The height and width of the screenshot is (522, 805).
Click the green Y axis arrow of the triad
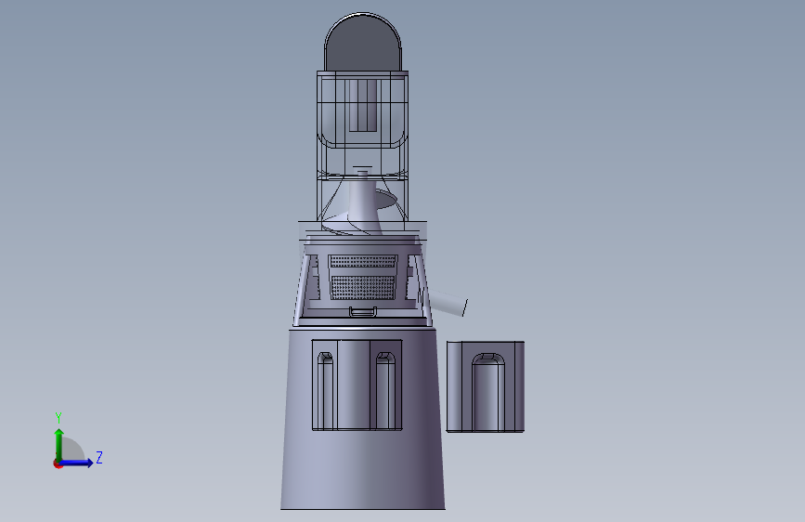(59, 444)
